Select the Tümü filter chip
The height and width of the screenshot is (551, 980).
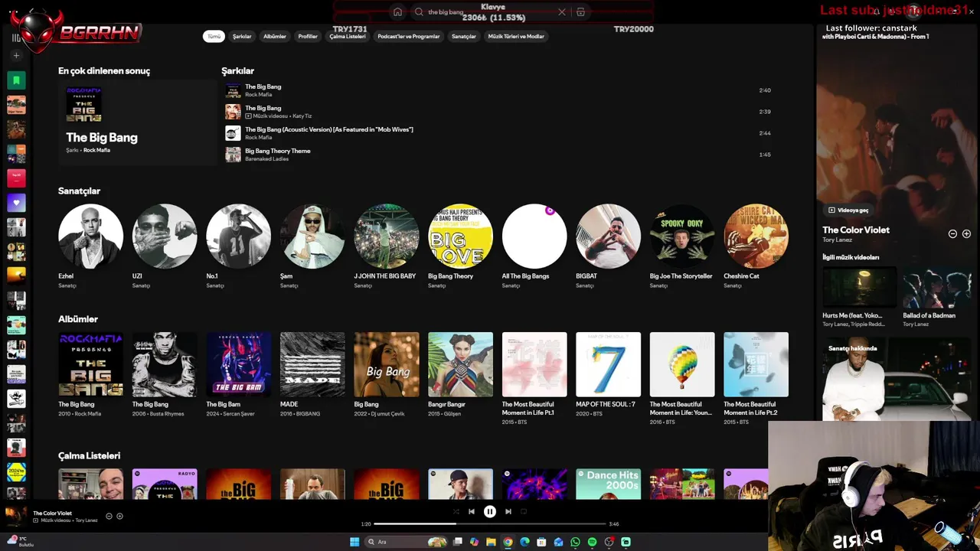pyautogui.click(x=214, y=36)
